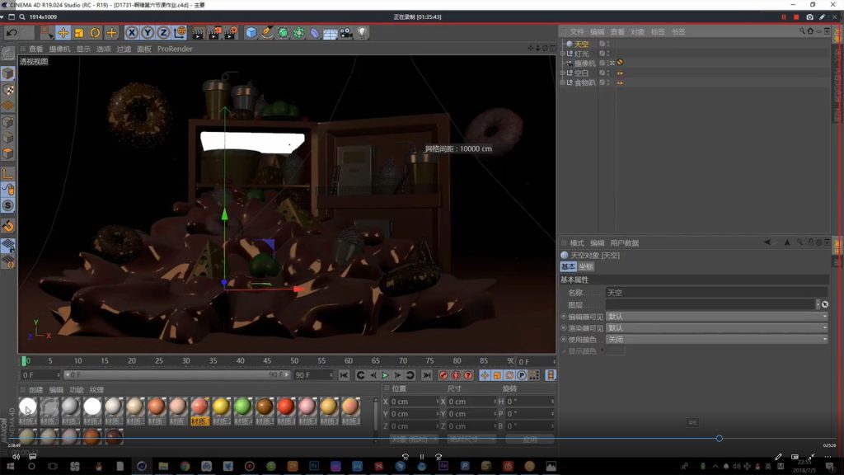Image resolution: width=844 pixels, height=475 pixels.
Task: Click the record active objects keyframe button
Action: coord(443,375)
